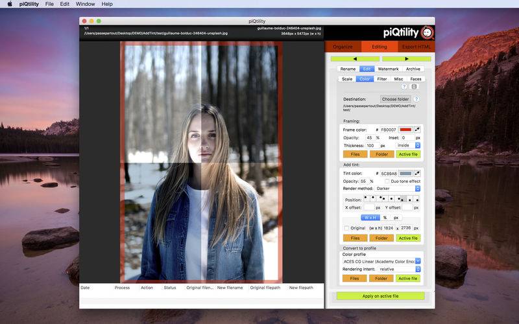
Task: Edit the tint color hex field 5C89A8
Action: (x=388, y=173)
